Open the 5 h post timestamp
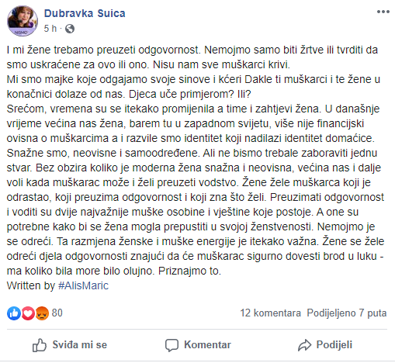 click(50, 29)
